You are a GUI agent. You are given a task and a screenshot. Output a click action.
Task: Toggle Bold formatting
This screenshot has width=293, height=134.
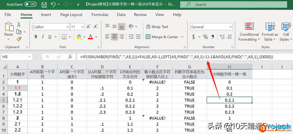point(36,37)
